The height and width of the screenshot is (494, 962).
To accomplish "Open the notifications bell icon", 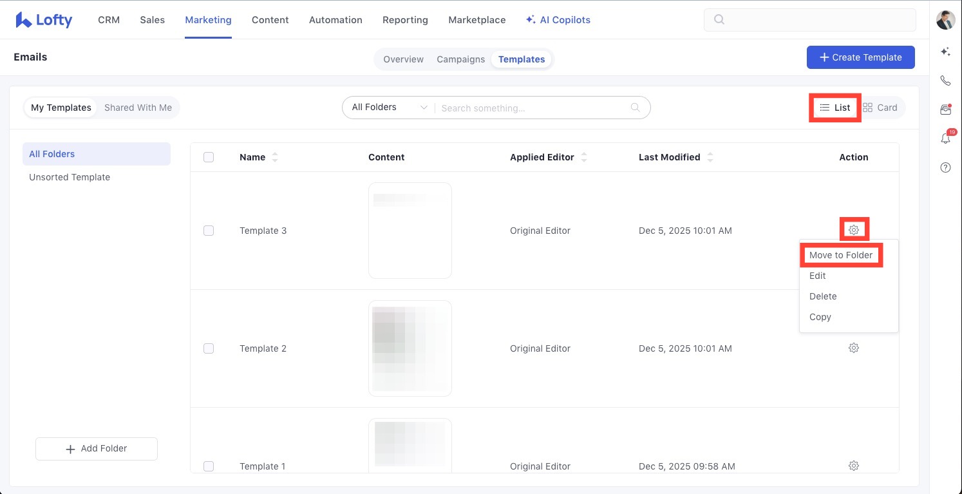I will pyautogui.click(x=945, y=138).
